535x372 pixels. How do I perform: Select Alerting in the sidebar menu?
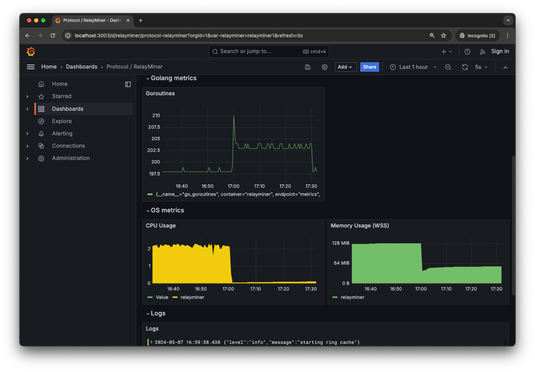(x=62, y=134)
